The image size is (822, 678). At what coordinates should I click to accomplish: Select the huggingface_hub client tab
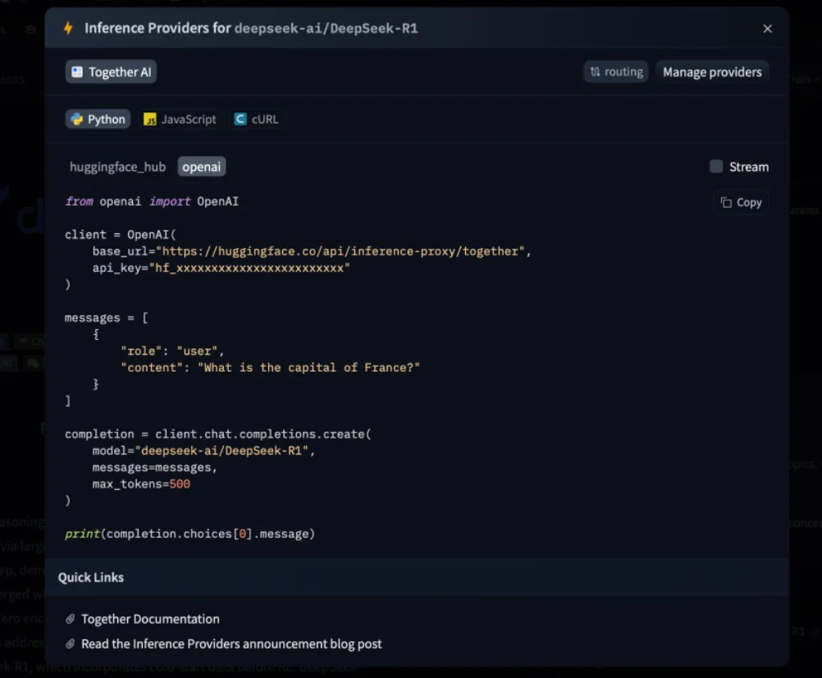point(117,167)
